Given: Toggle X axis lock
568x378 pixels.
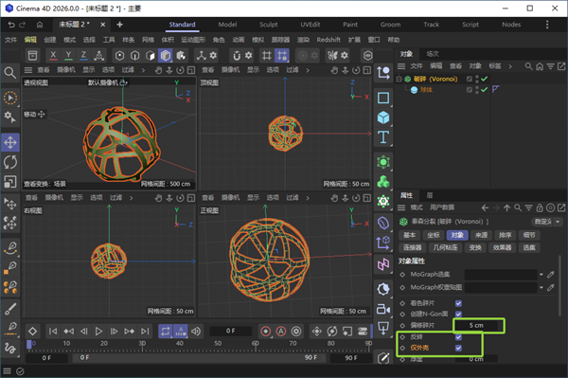Looking at the screenshot, I should pos(53,56).
